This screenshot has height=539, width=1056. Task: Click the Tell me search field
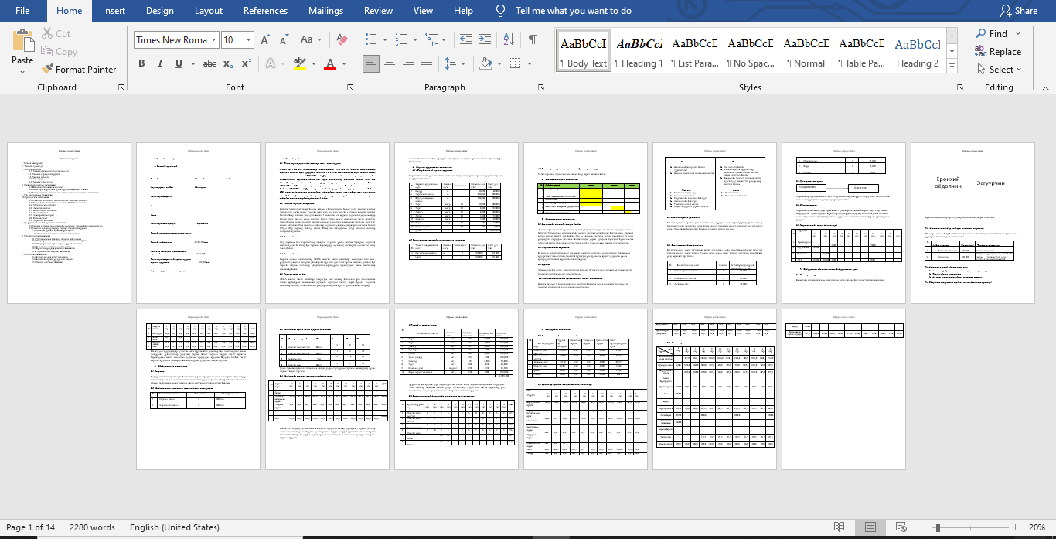pyautogui.click(x=574, y=11)
